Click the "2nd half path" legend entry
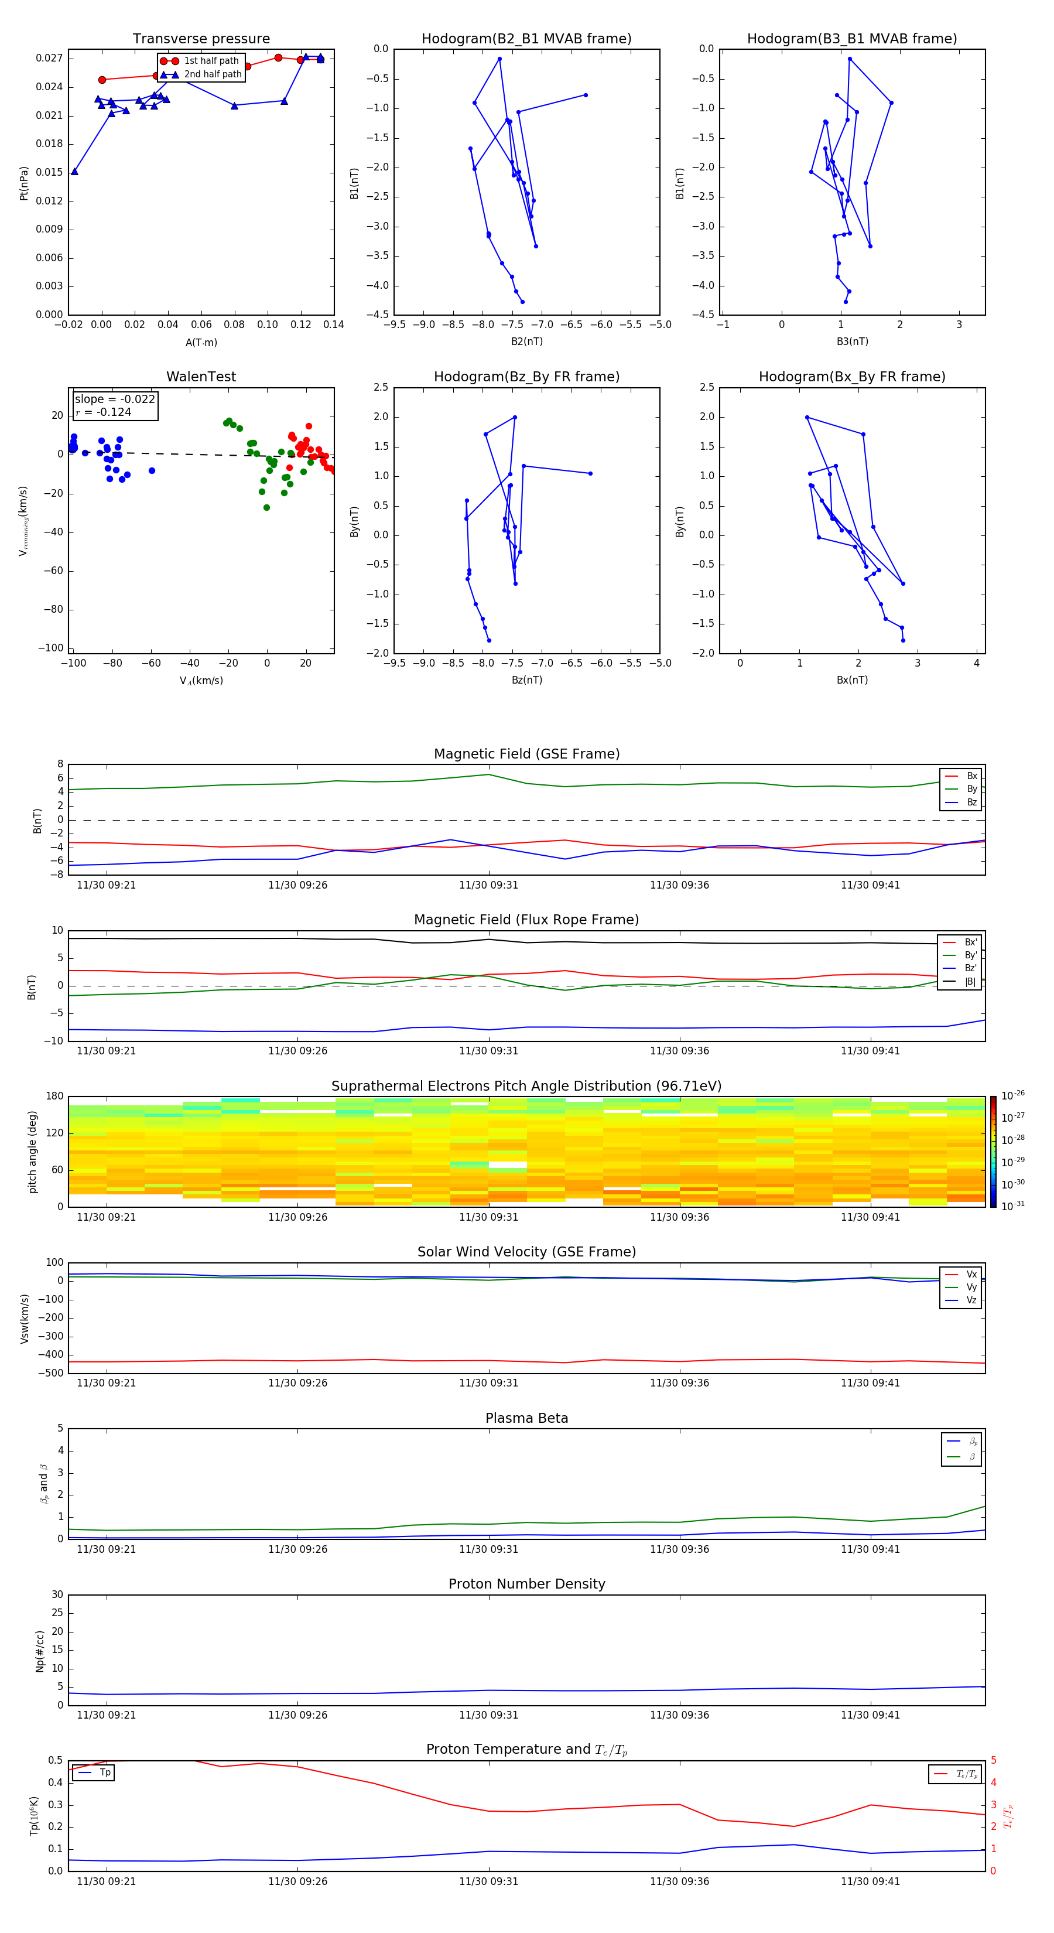The width and height of the screenshot is (1054, 1933). pyautogui.click(x=200, y=74)
